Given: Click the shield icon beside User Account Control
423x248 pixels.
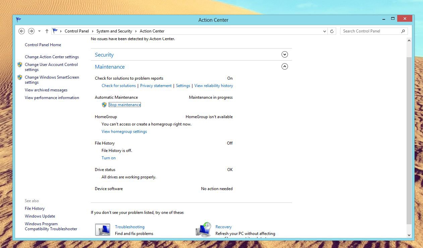Looking at the screenshot, I should tap(20, 65).
